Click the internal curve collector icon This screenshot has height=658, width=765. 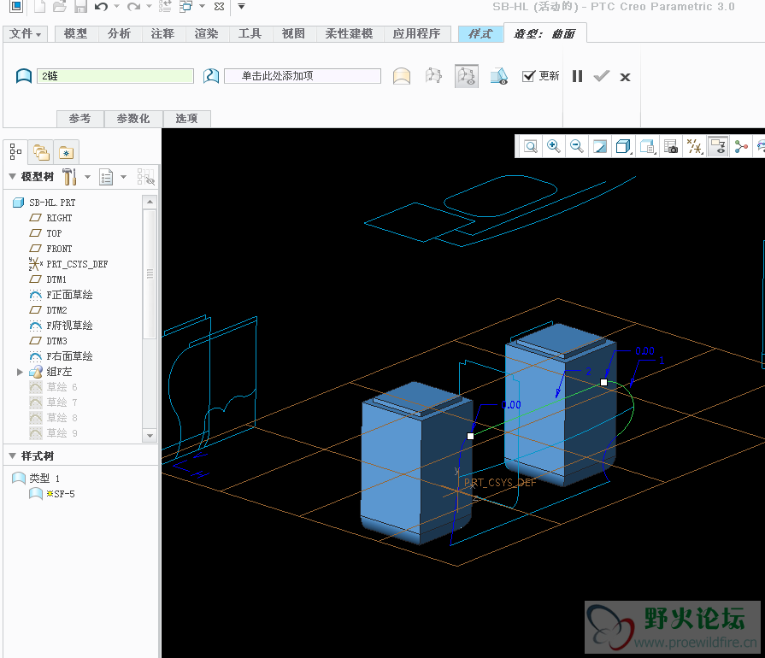coord(211,76)
